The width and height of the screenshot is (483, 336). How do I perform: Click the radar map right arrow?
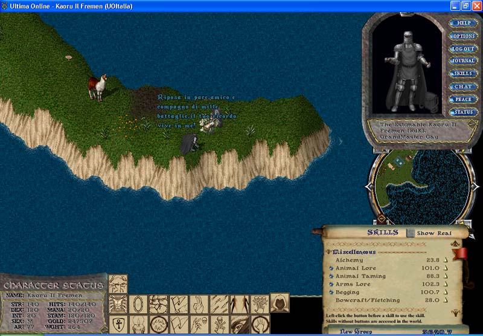[475, 187]
